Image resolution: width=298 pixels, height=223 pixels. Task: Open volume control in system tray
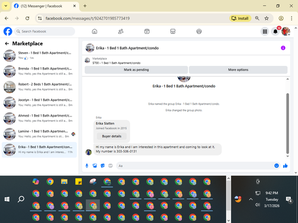coord(257,205)
